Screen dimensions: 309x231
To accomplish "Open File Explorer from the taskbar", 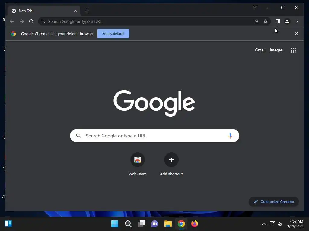I will point(168,224).
